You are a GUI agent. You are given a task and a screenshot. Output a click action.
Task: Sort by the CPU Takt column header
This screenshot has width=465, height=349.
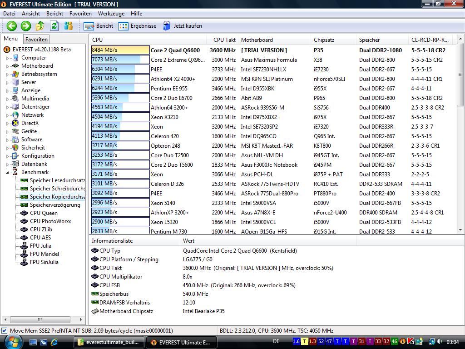(222, 40)
